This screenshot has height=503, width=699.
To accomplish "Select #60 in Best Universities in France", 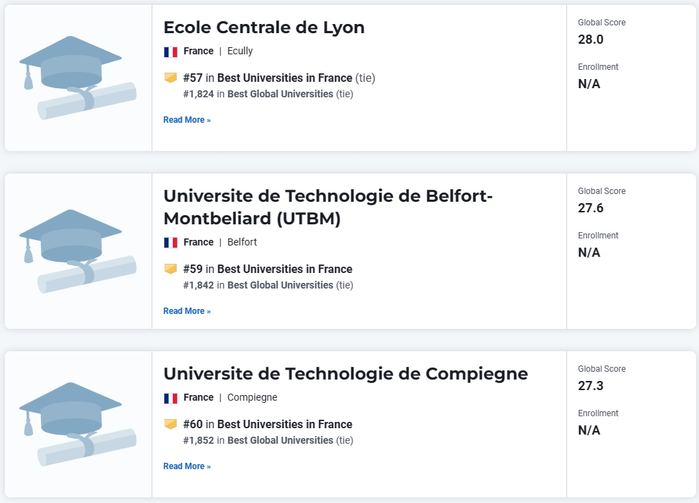I will coord(267,424).
